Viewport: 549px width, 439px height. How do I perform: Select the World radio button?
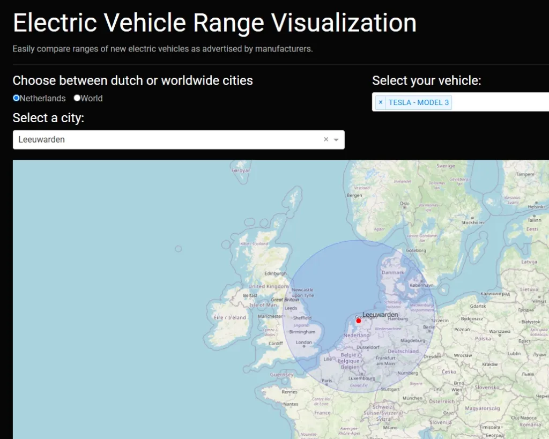click(x=77, y=98)
